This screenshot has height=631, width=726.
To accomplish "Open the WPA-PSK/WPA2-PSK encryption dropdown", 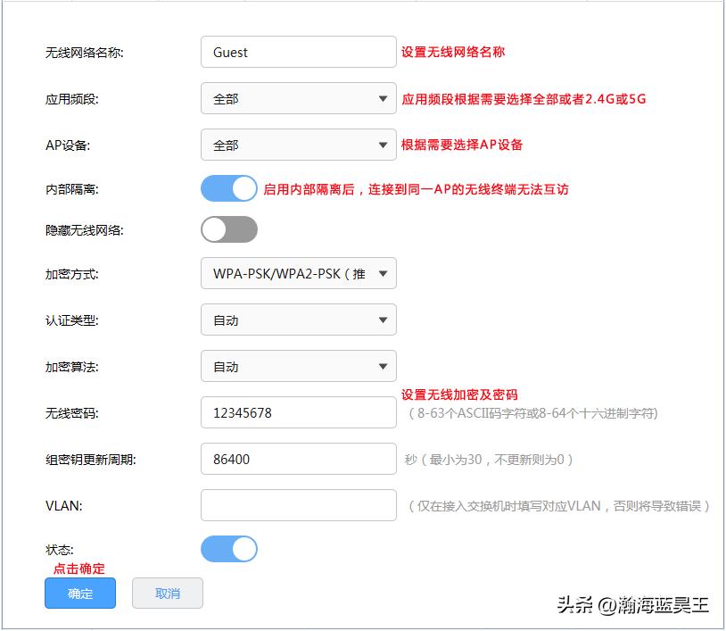I will coord(299,273).
